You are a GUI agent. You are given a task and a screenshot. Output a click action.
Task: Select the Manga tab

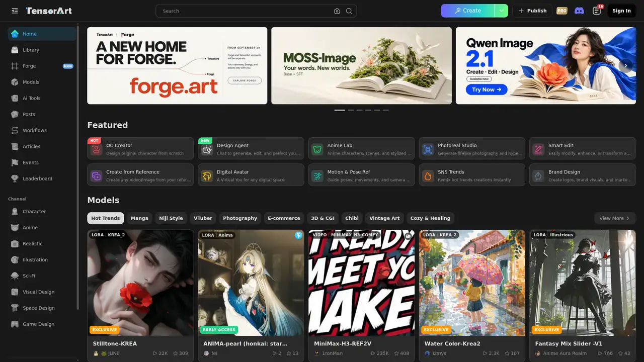click(139, 218)
